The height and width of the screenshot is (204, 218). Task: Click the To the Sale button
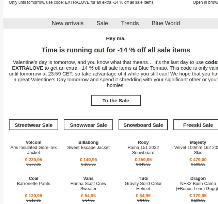[x=116, y=100]
